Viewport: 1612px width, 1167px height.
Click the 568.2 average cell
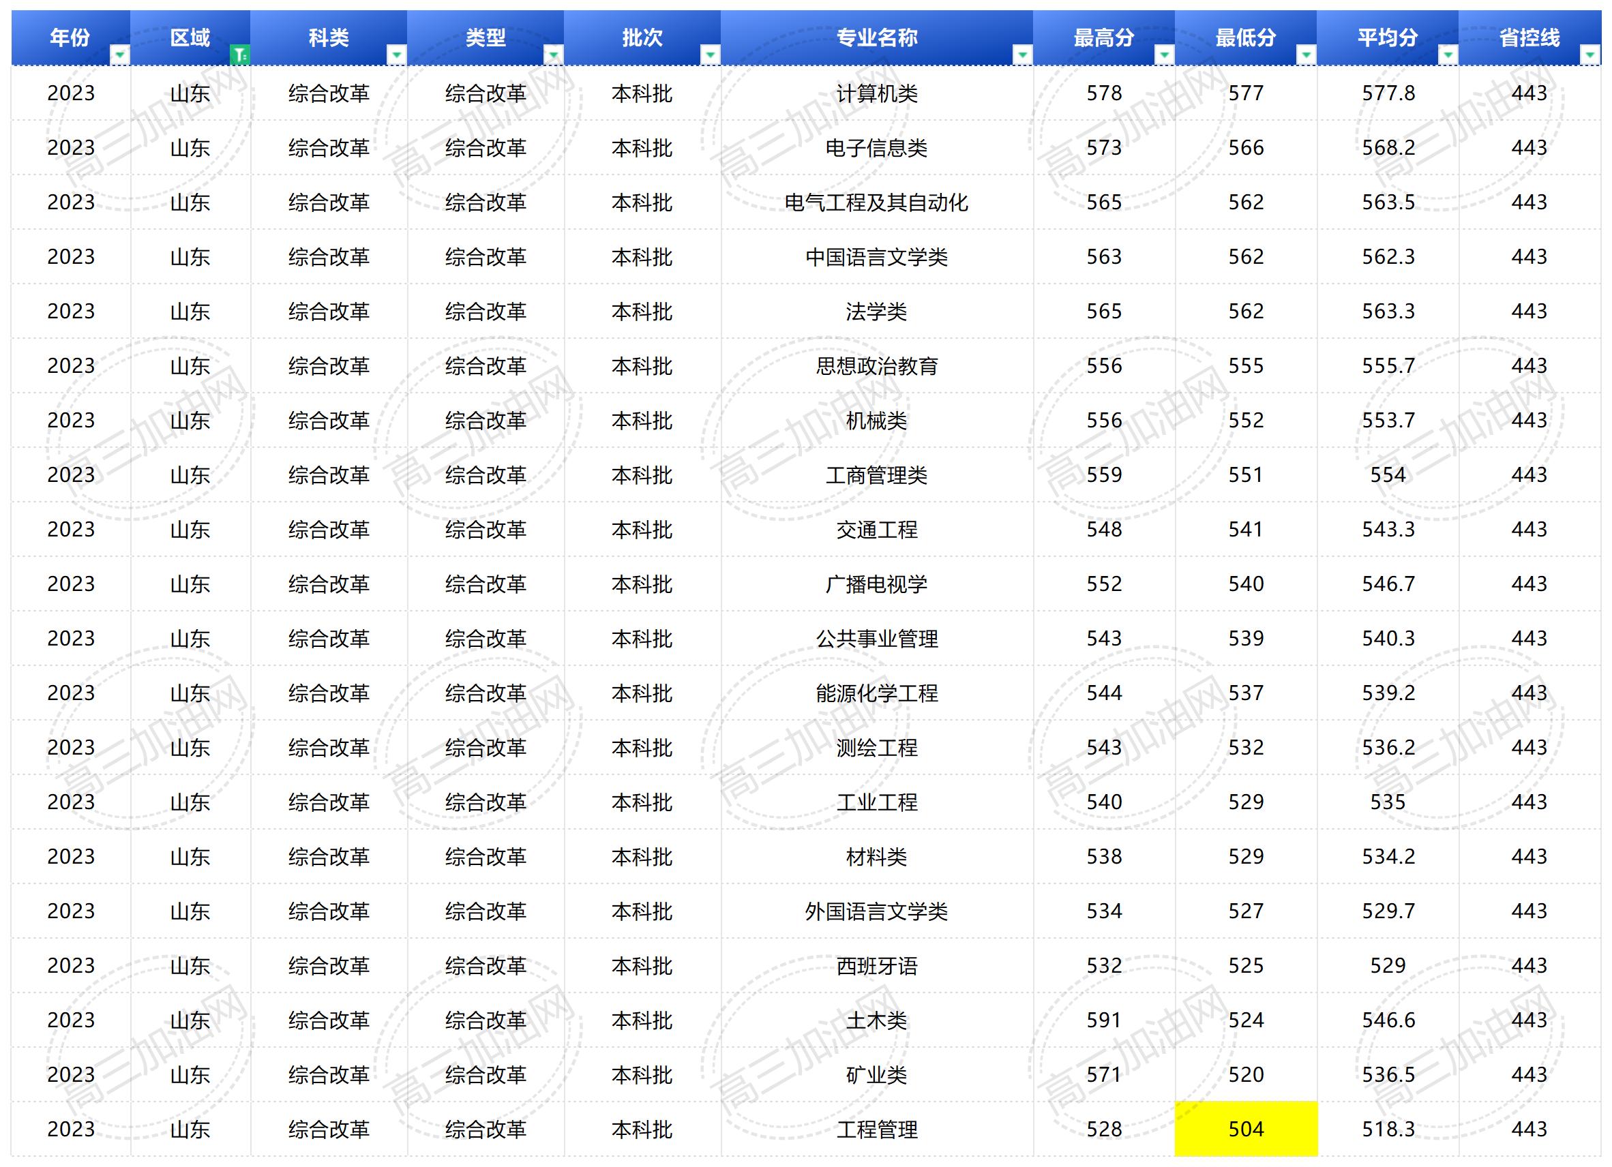(x=1388, y=148)
